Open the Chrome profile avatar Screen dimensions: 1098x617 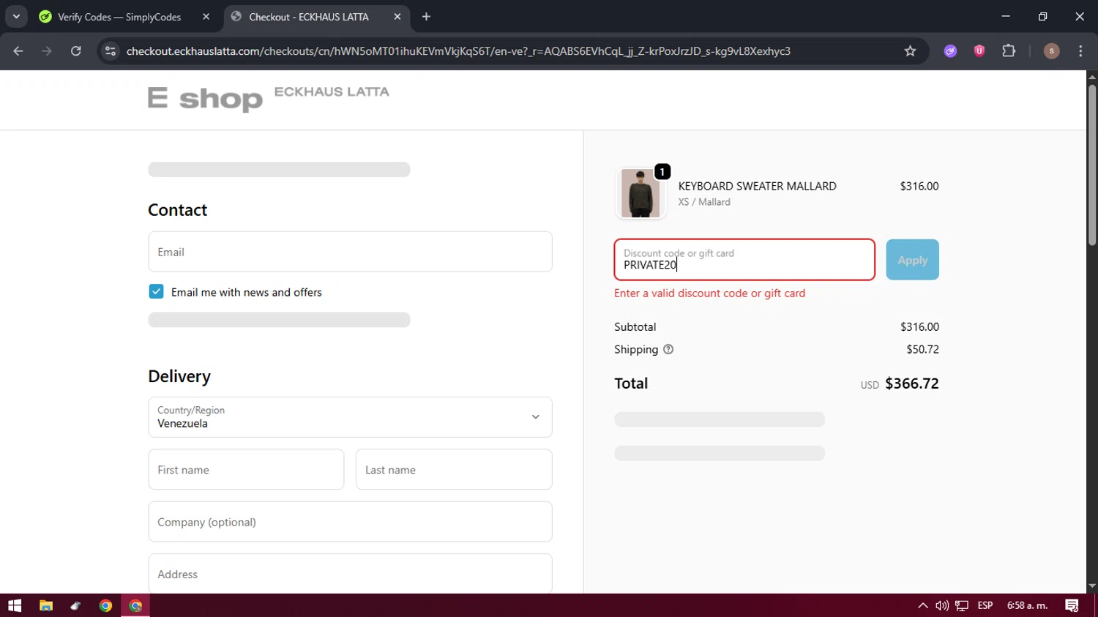1051,51
